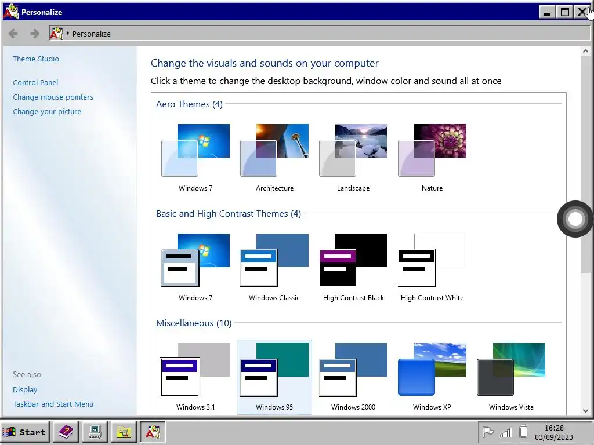Click the Aero Themes (4) heading
This screenshot has height=445, width=594.
click(190, 104)
